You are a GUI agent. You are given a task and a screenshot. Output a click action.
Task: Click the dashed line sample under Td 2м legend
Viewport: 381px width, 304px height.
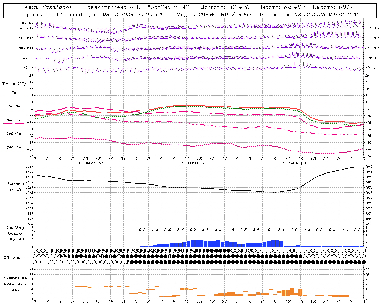coord(14,110)
